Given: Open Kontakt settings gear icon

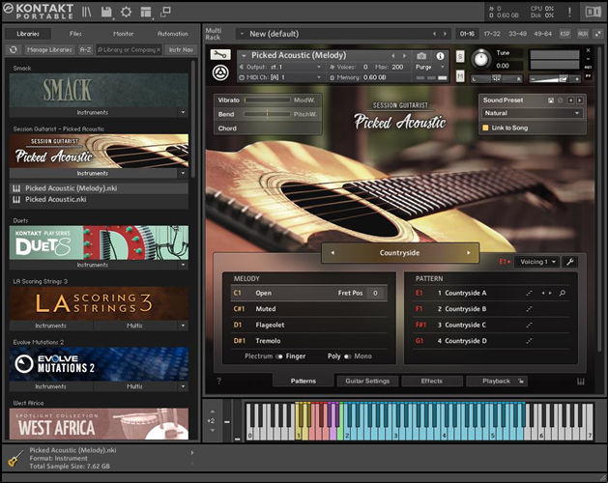Looking at the screenshot, I should pos(127,12).
